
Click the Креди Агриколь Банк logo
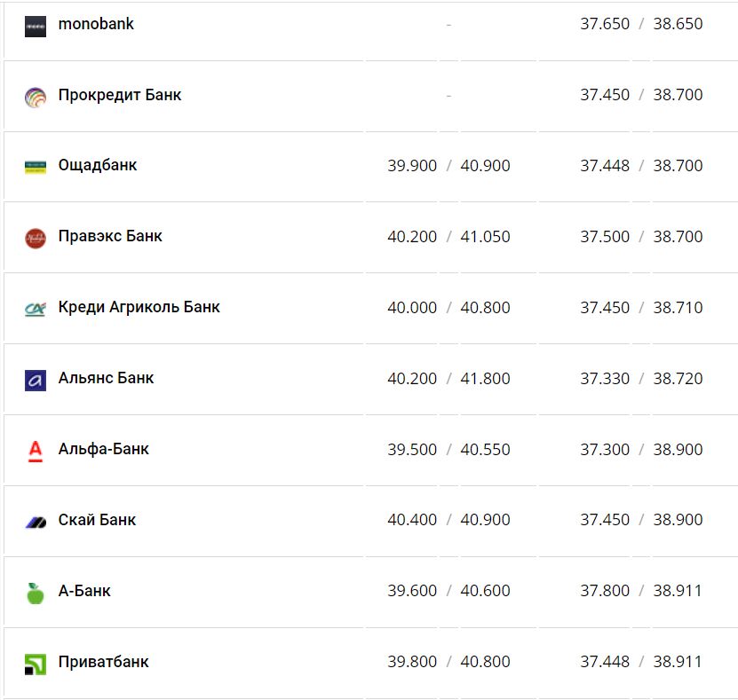tap(36, 309)
